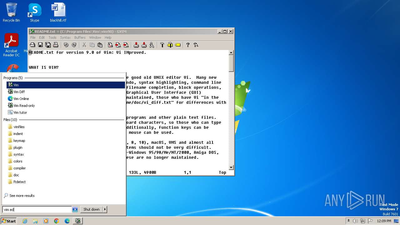Click the Find Previous toolbar icon
The width and height of the screenshot is (400, 225).
point(126,45)
